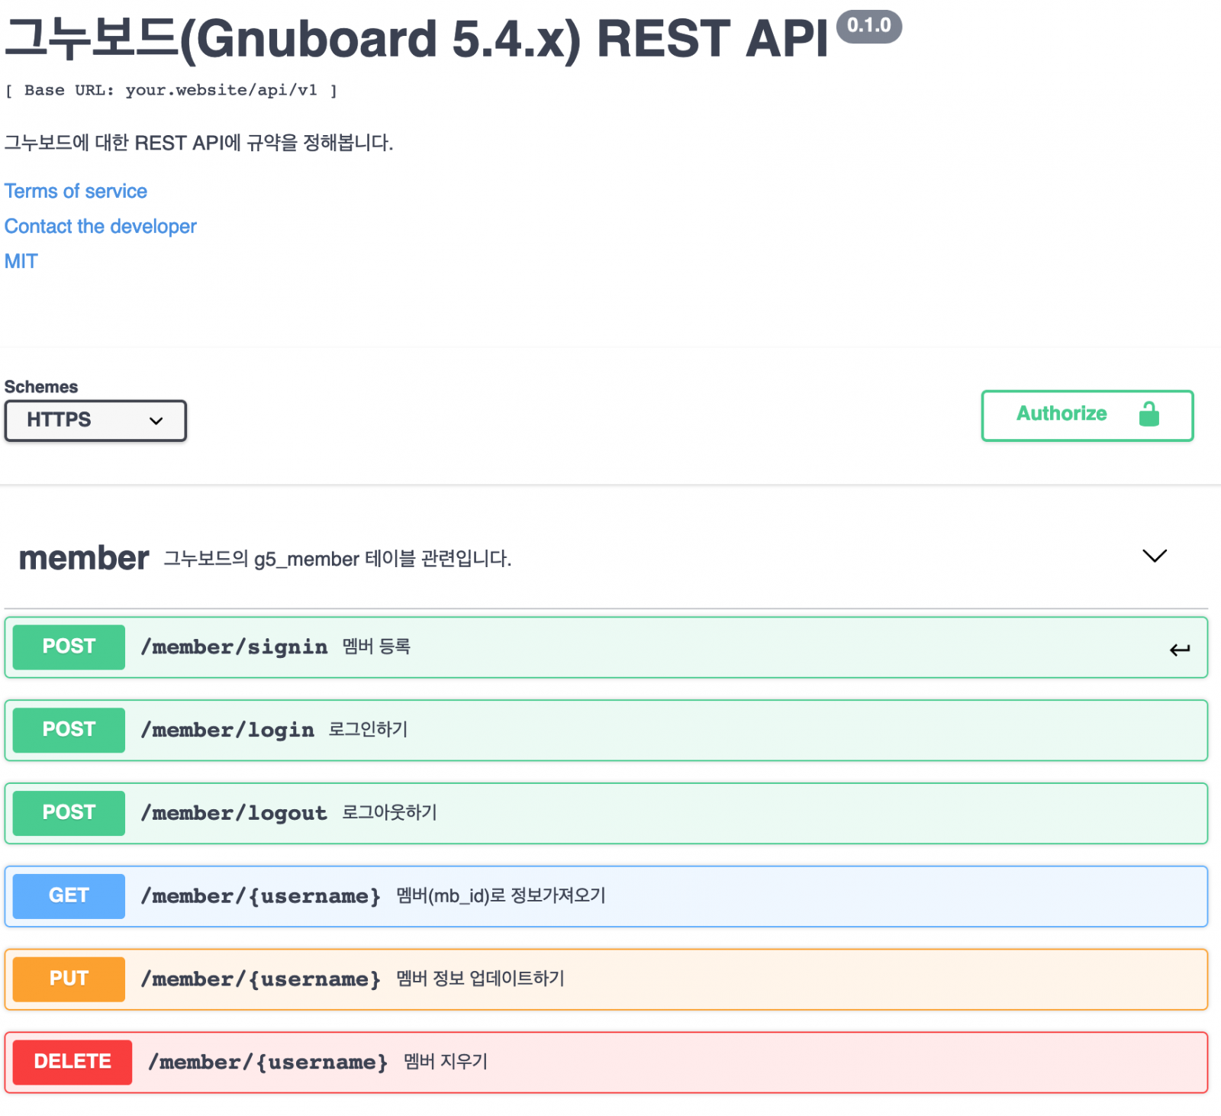Click the REST API description paragraph
Screen dimensions: 1221x1116
click(x=199, y=143)
